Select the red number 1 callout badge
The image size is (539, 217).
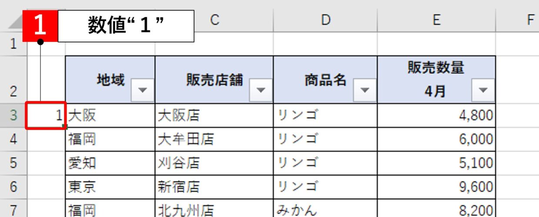[40, 26]
